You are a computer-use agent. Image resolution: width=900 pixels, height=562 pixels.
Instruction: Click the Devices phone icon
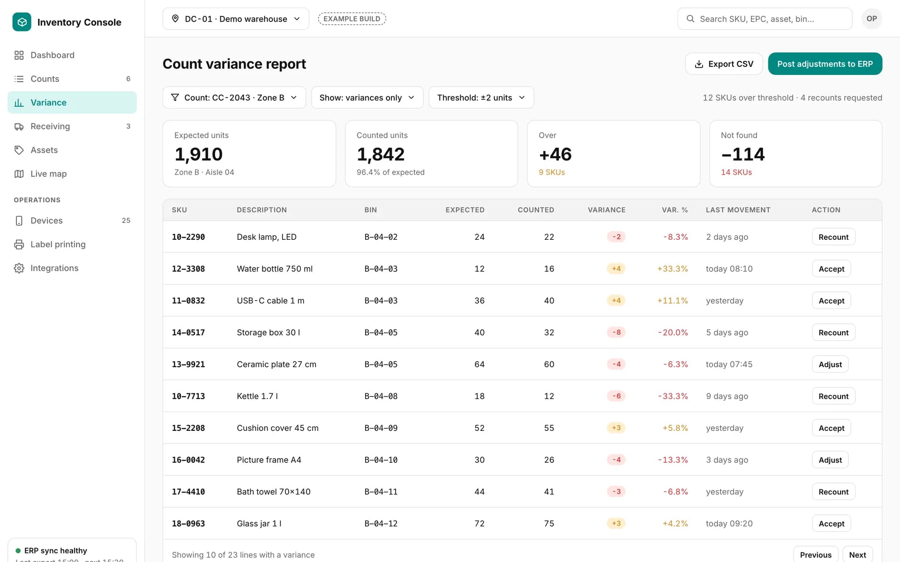(19, 221)
